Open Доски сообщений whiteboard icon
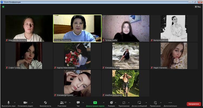The image size is (203, 108). [x=139, y=102]
